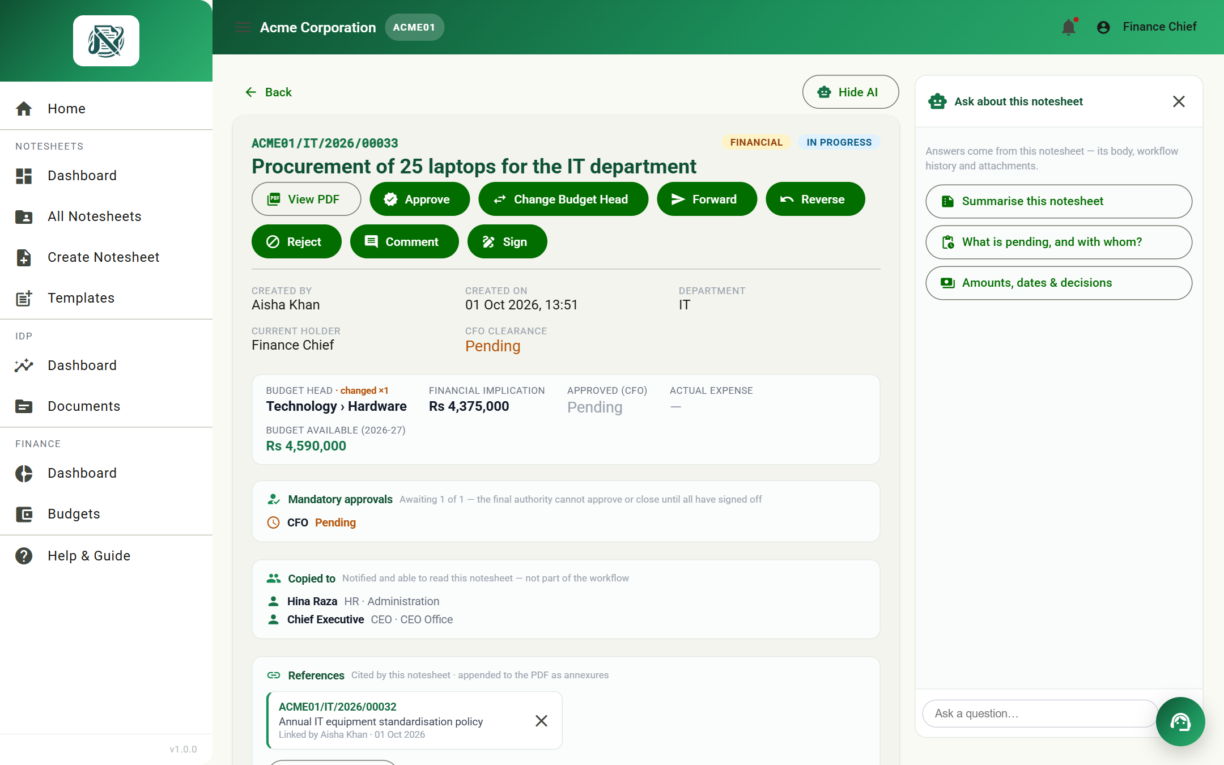This screenshot has height=765, width=1224.
Task: Choose Amounts, dates & decisions suggestion
Action: [1059, 283]
